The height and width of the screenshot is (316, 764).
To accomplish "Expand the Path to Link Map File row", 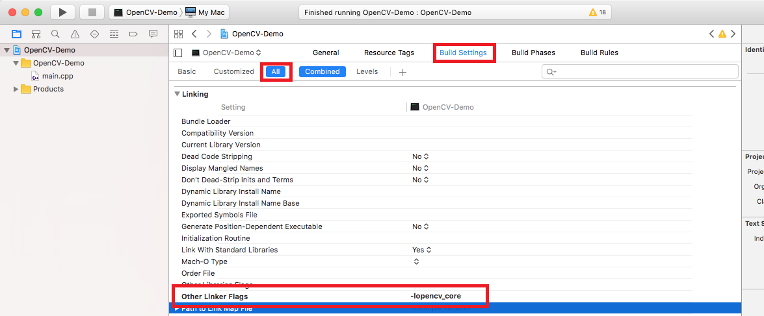I will (177, 308).
